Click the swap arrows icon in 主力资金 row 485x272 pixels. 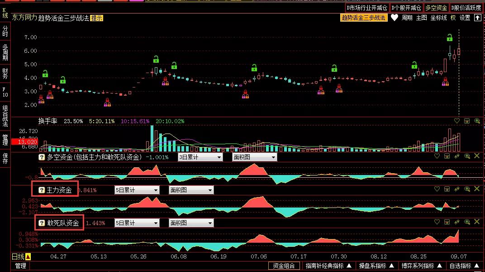pyautogui.click(x=457, y=189)
